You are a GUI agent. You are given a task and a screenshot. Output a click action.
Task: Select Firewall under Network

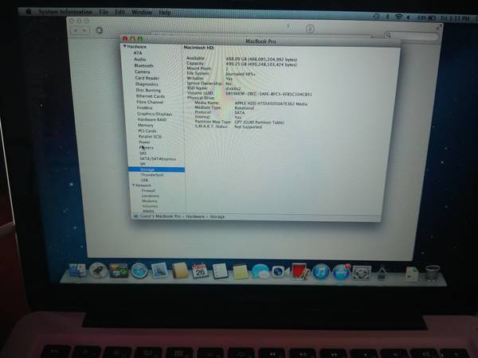148,191
